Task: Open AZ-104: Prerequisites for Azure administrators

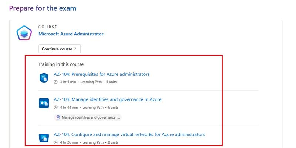Action: pyautogui.click(x=101, y=74)
